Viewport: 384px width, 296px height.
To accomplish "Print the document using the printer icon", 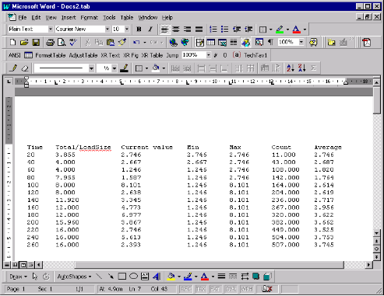I will (x=50, y=42).
